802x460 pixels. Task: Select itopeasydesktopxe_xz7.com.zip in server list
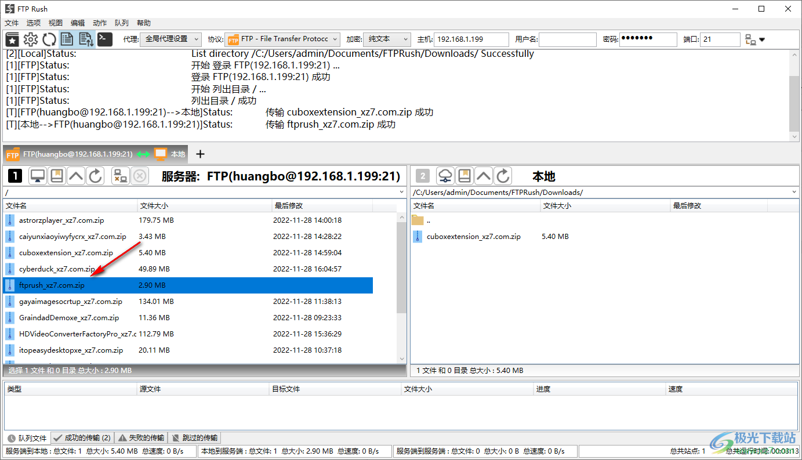coord(188,350)
